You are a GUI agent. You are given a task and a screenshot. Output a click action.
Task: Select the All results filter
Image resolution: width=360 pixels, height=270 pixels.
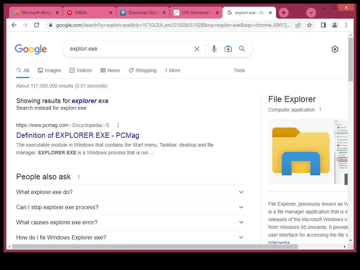point(23,70)
